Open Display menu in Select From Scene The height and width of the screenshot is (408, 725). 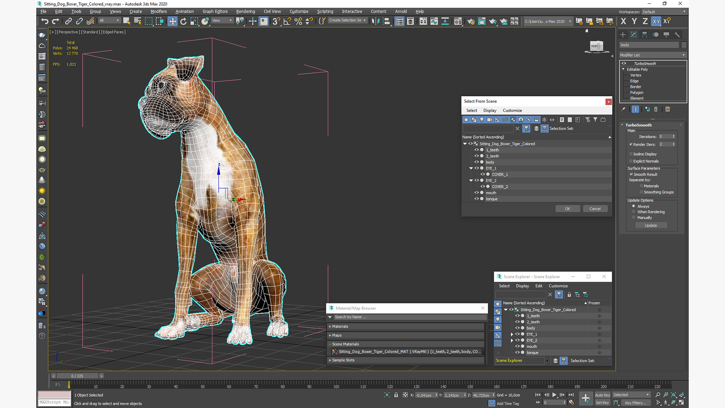point(490,110)
